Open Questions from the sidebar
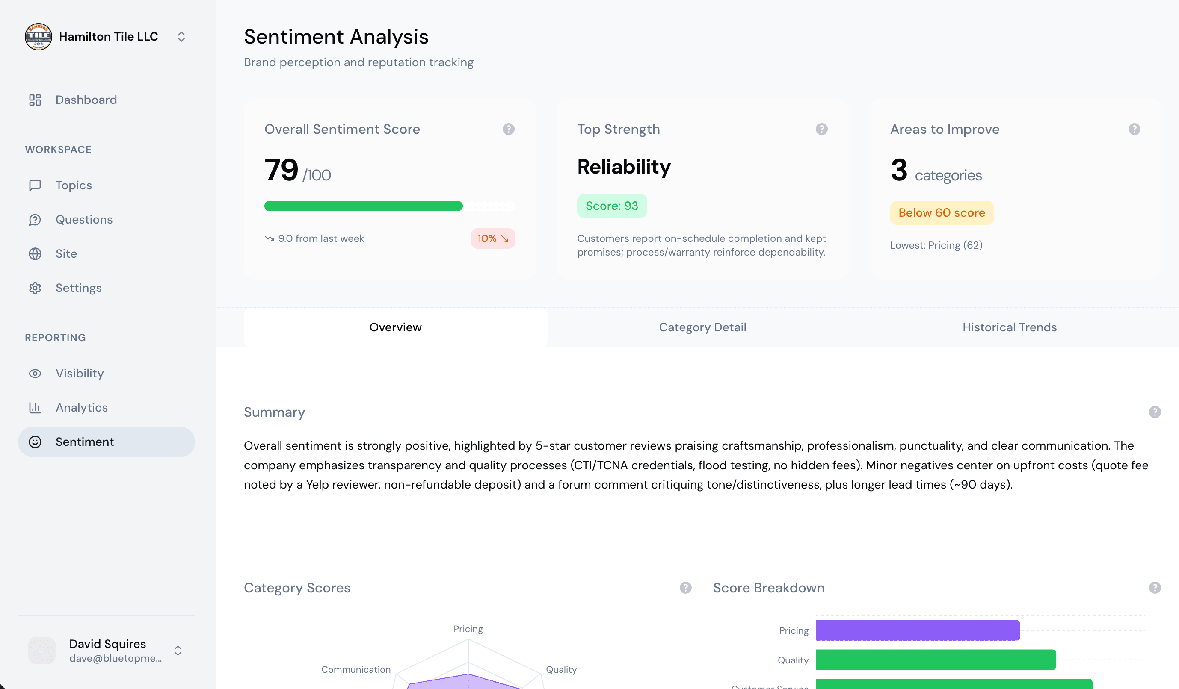This screenshot has height=689, width=1179. point(84,219)
